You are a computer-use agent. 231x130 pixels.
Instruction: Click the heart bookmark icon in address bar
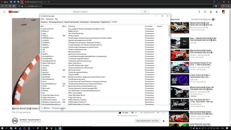(218, 6)
